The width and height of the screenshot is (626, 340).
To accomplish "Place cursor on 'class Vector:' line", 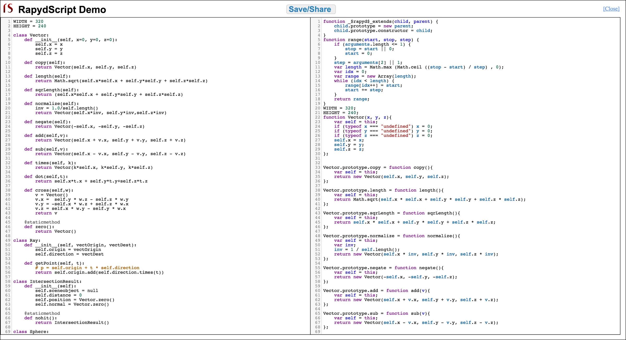I will (30, 35).
